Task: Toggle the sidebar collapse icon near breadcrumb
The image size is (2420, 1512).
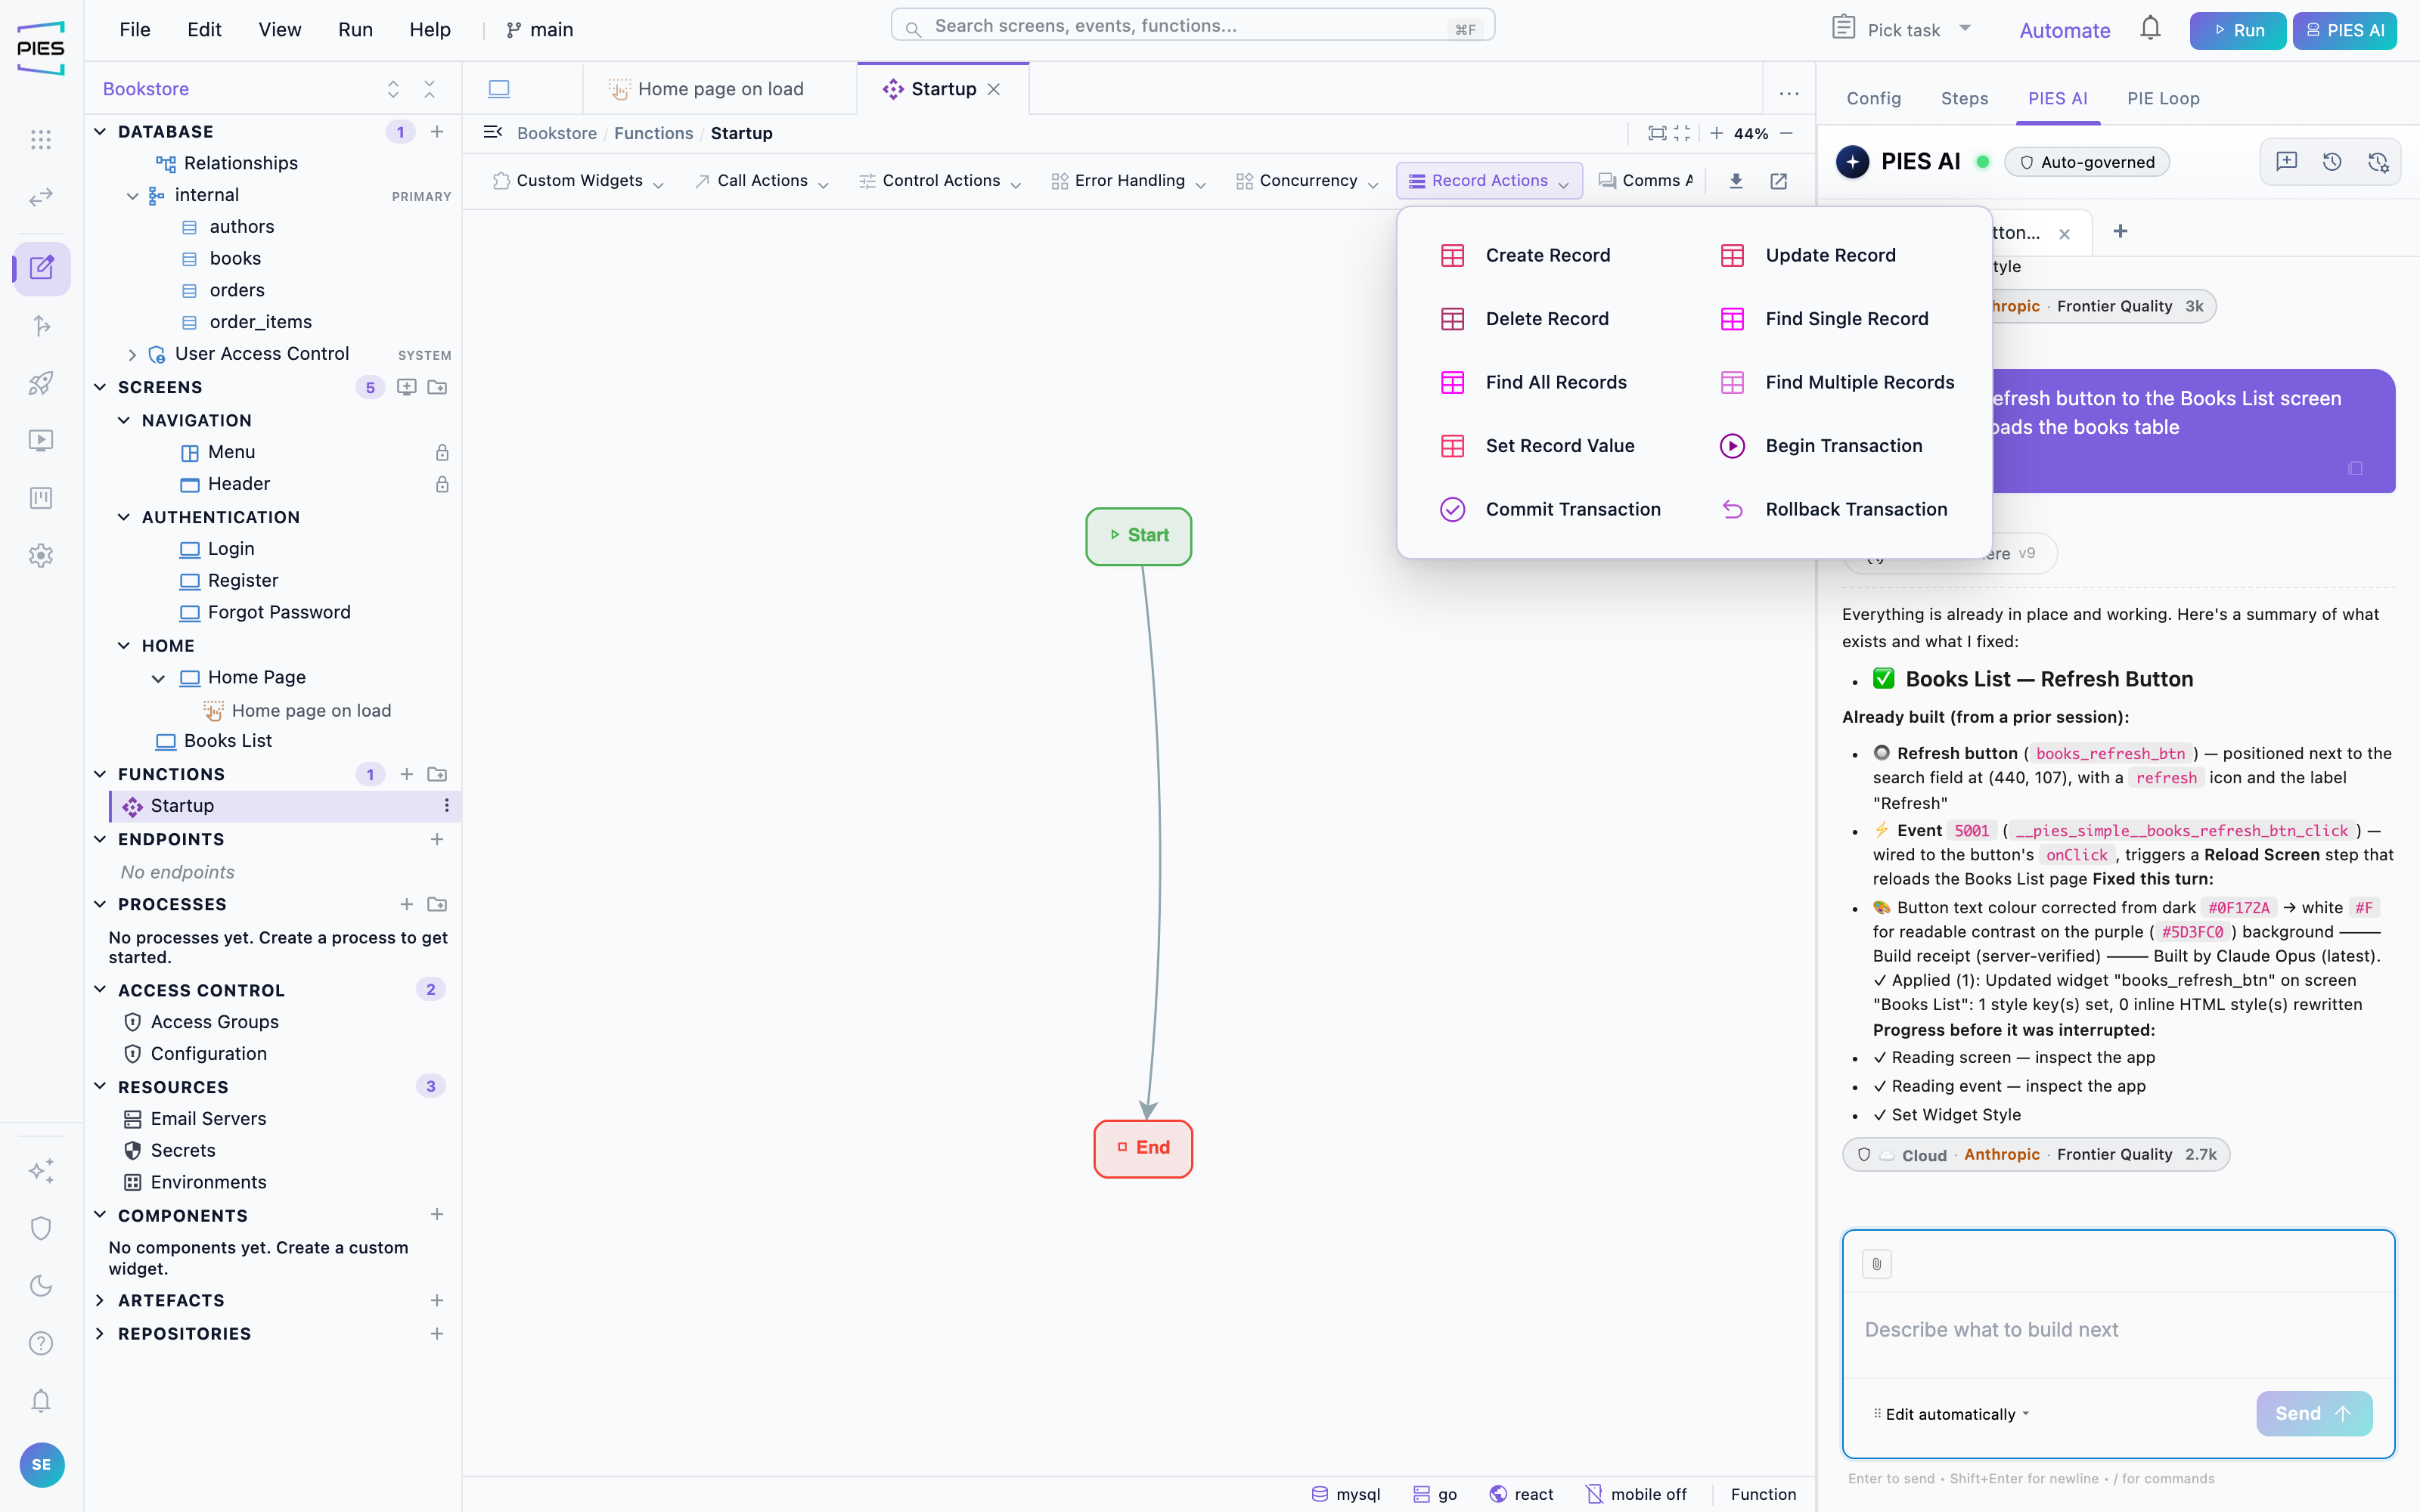Action: click(493, 132)
